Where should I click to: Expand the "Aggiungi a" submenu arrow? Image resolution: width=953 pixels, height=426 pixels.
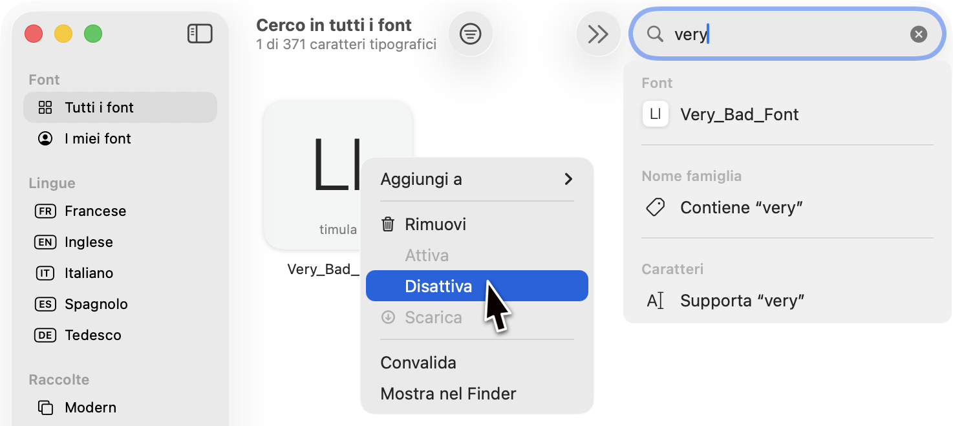[x=568, y=180]
